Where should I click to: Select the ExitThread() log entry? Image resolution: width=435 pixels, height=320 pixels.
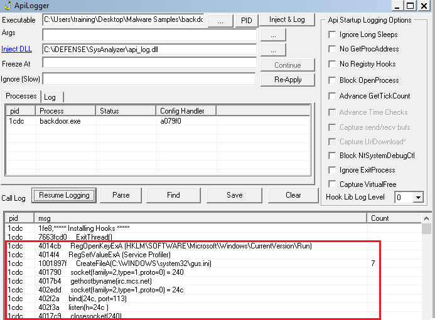tap(213, 237)
